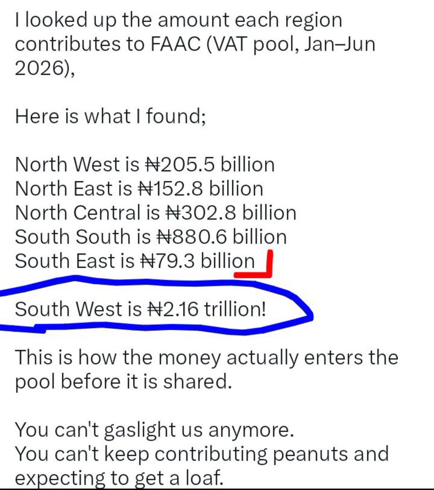The width and height of the screenshot is (434, 490).
Task: Select the circled South West ₦2.16 trillion line
Action: click(140, 309)
